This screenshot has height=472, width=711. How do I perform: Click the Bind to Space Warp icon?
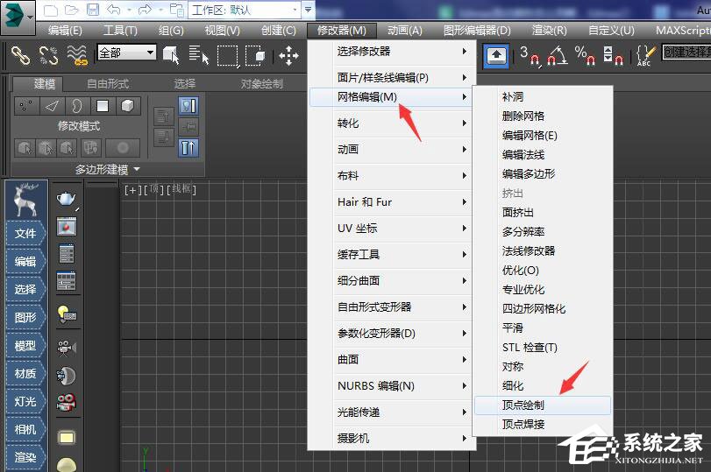point(76,55)
